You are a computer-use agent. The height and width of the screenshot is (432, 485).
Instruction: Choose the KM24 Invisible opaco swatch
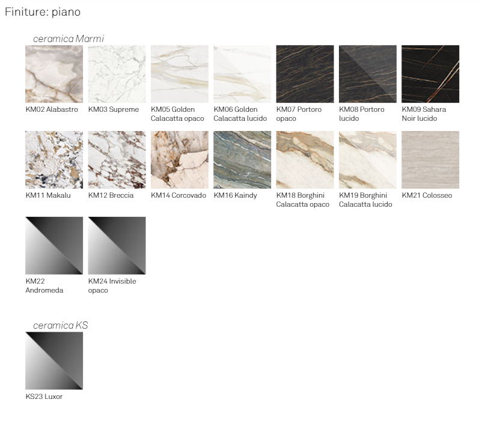[x=117, y=246]
